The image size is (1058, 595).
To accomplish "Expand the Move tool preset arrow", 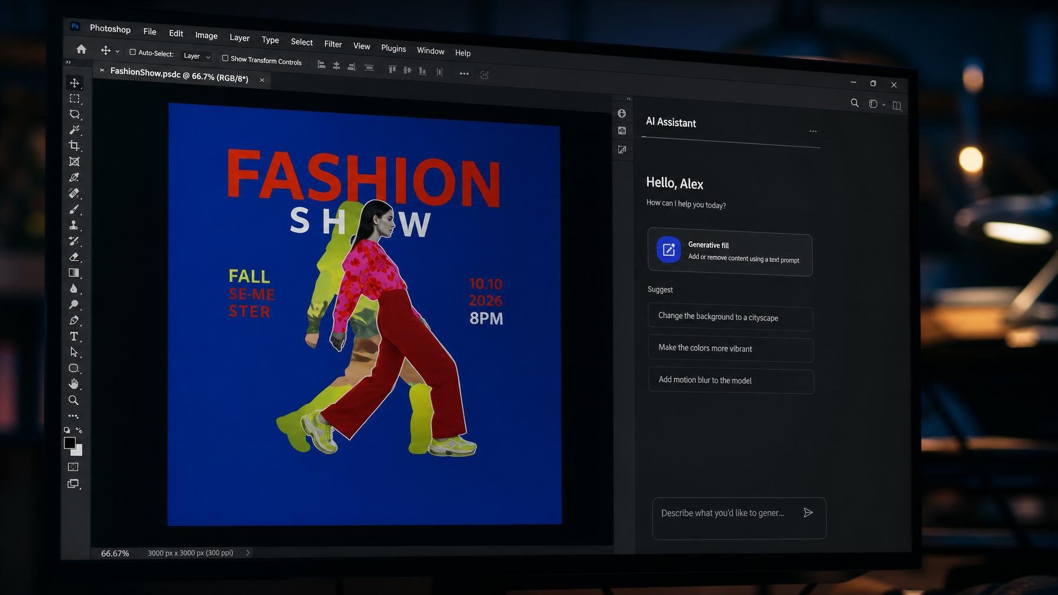I will [x=117, y=51].
